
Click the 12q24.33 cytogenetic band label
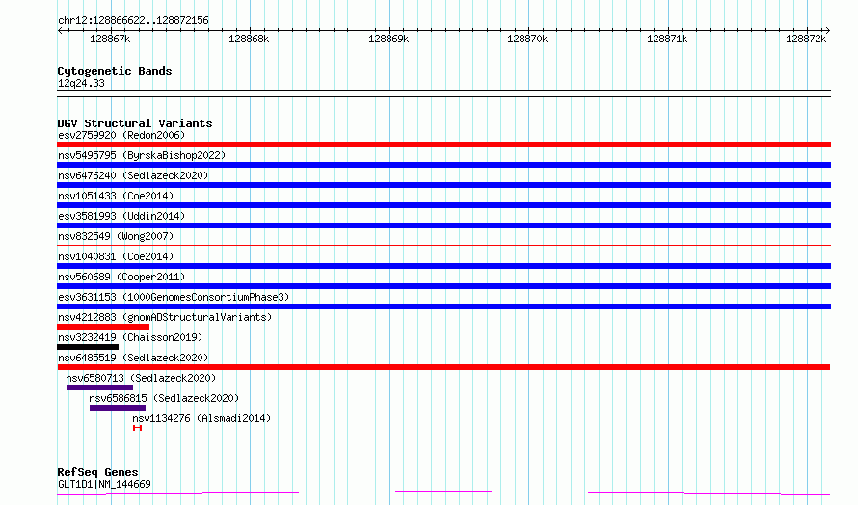click(81, 83)
